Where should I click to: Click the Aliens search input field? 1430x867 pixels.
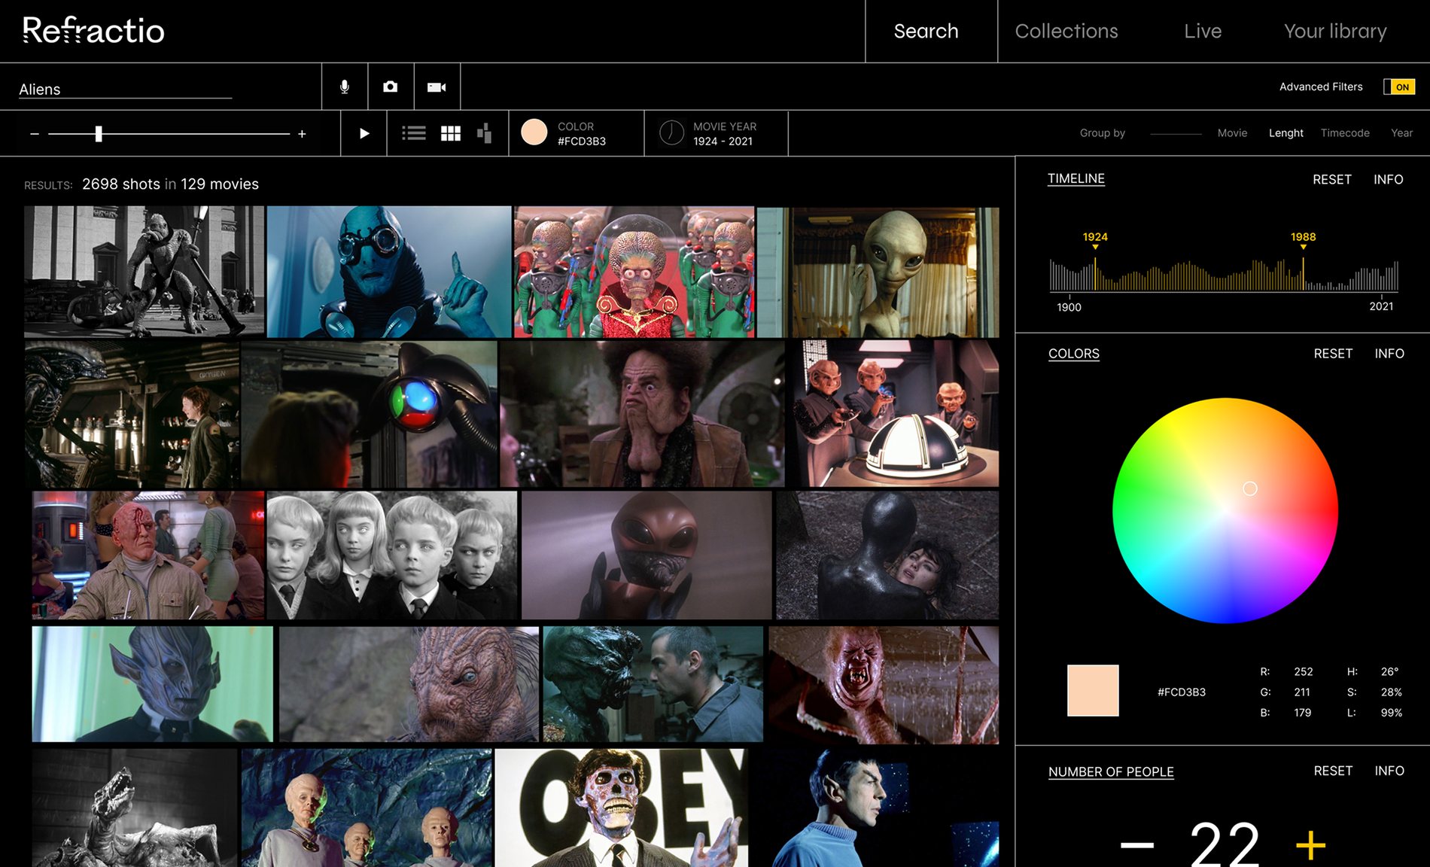click(x=125, y=90)
